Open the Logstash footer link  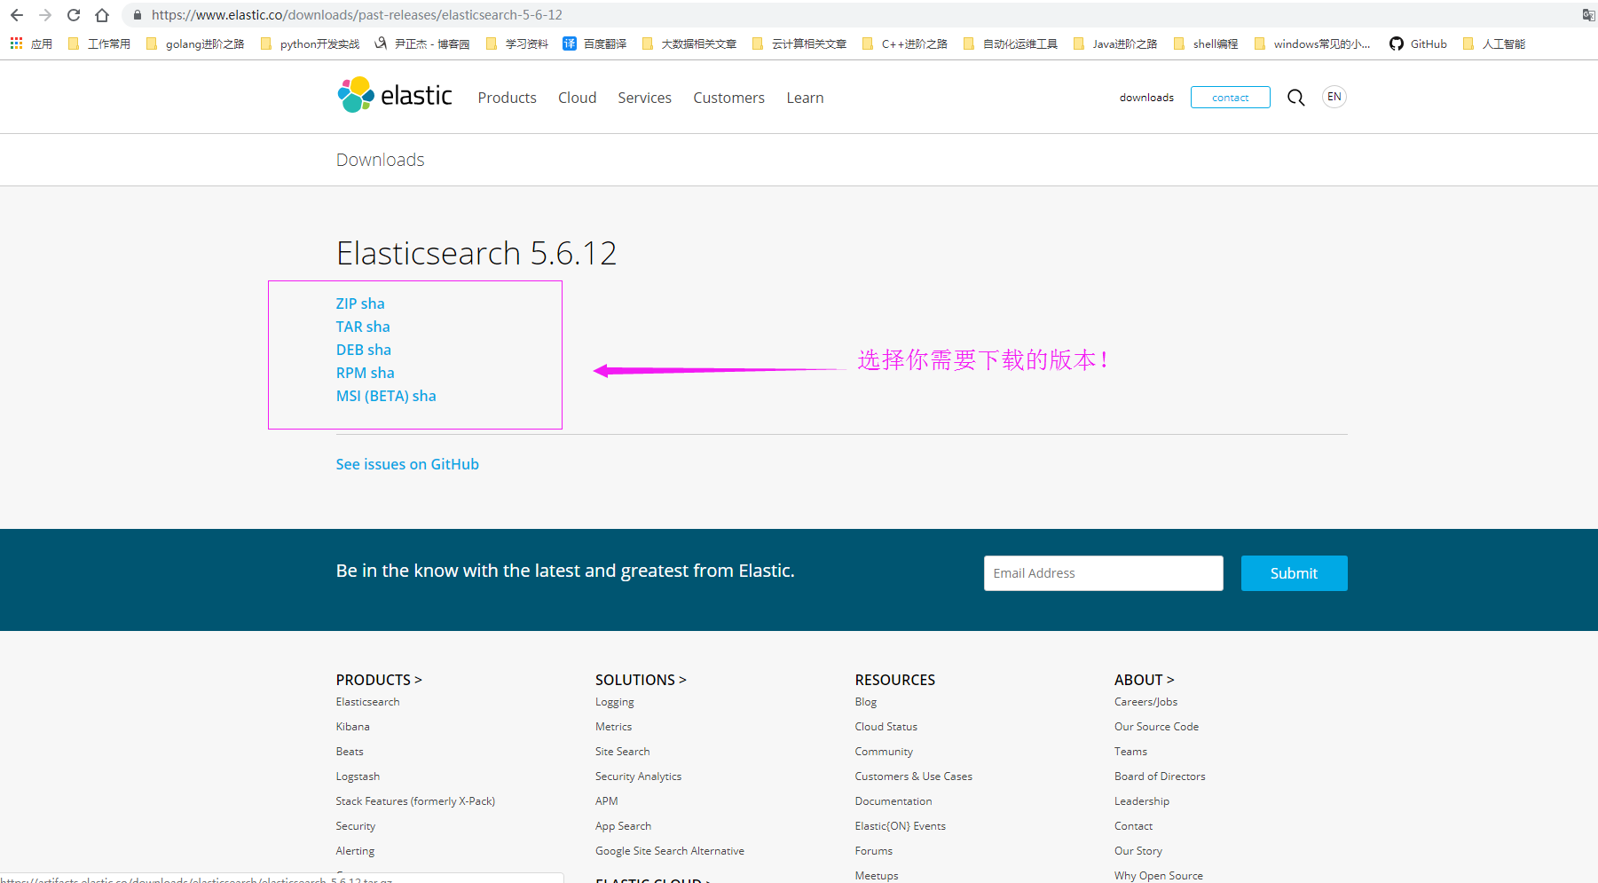[x=358, y=777]
